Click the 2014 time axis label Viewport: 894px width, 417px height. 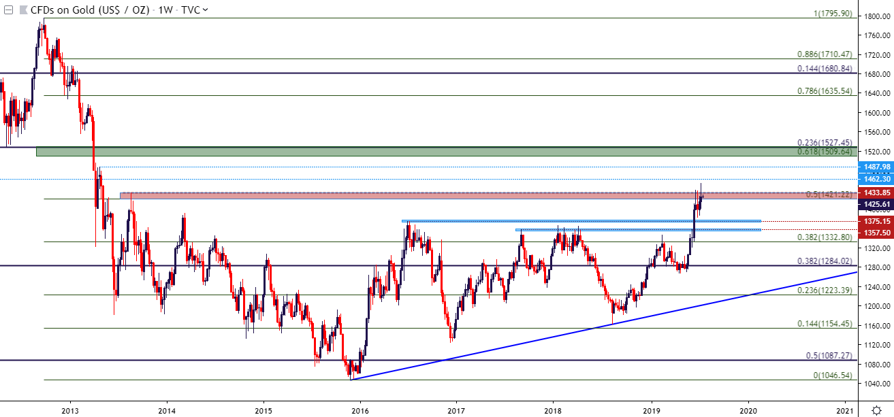pos(167,410)
